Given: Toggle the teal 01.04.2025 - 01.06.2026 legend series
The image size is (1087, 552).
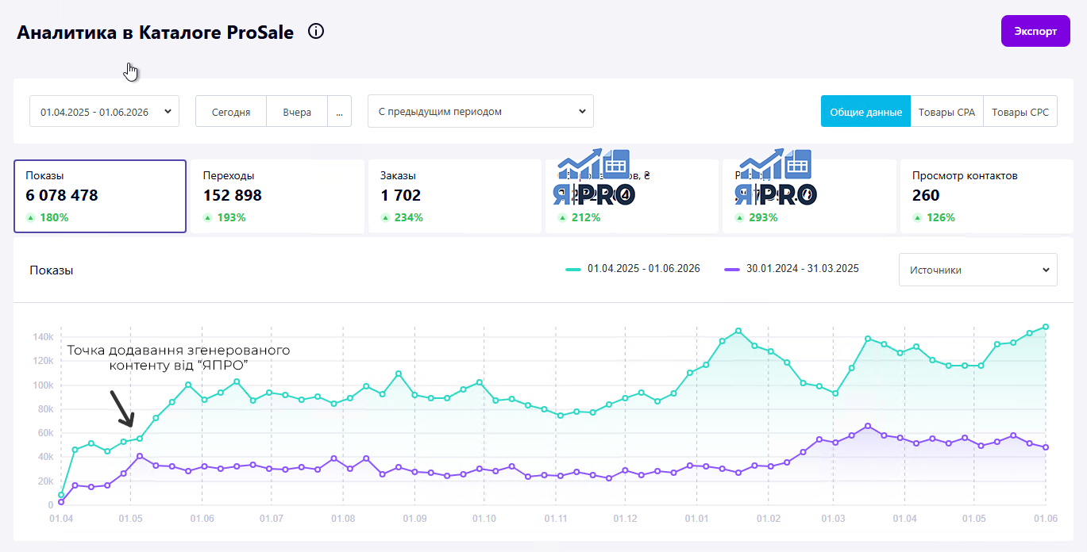Looking at the screenshot, I should click(x=633, y=269).
